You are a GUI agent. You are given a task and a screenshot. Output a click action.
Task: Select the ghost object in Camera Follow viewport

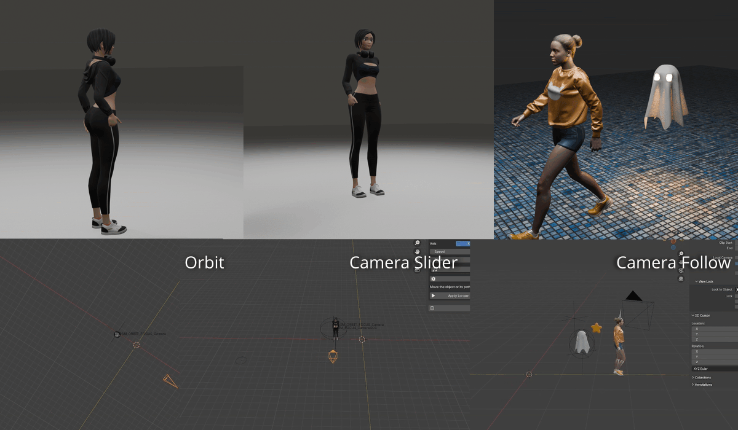click(x=582, y=343)
